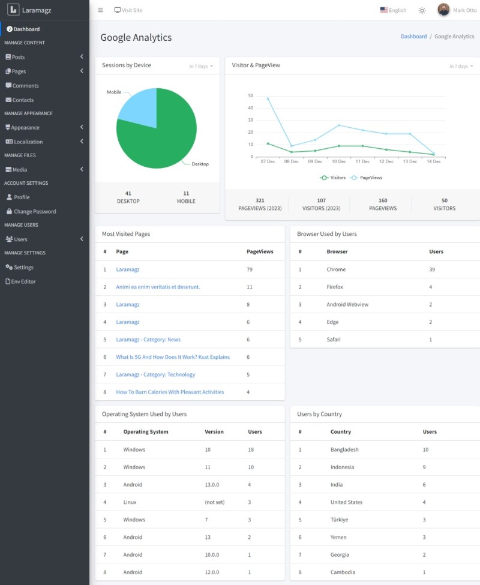
Task: Toggle the sun light-mode icon
Action: tap(422, 10)
